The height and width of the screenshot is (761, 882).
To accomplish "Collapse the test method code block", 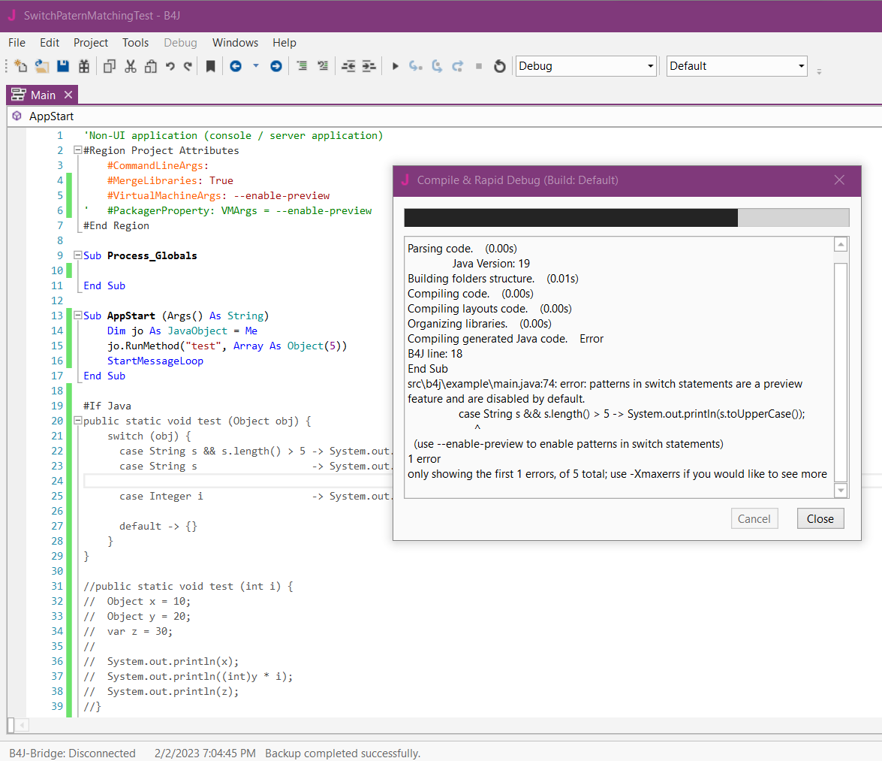I will tap(77, 421).
